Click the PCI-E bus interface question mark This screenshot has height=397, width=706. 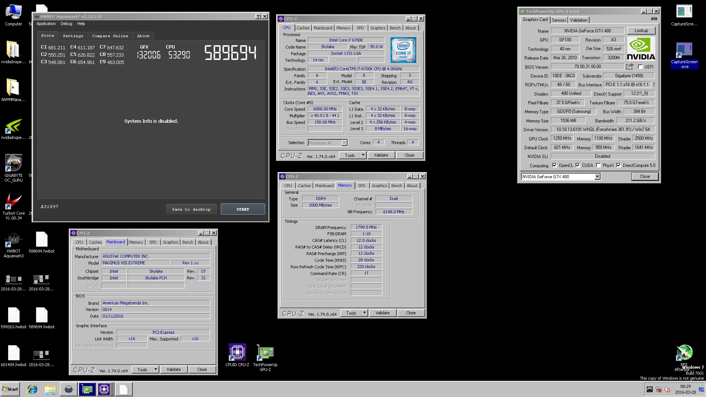[x=654, y=85]
